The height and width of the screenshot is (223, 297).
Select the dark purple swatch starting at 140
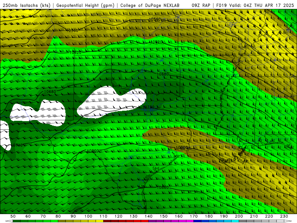(152, 221)
